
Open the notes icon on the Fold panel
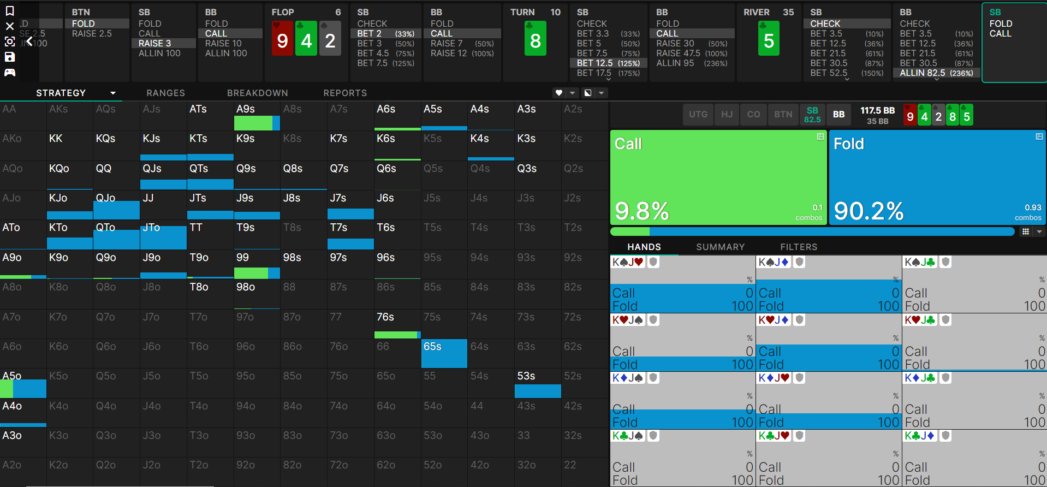pos(1039,136)
